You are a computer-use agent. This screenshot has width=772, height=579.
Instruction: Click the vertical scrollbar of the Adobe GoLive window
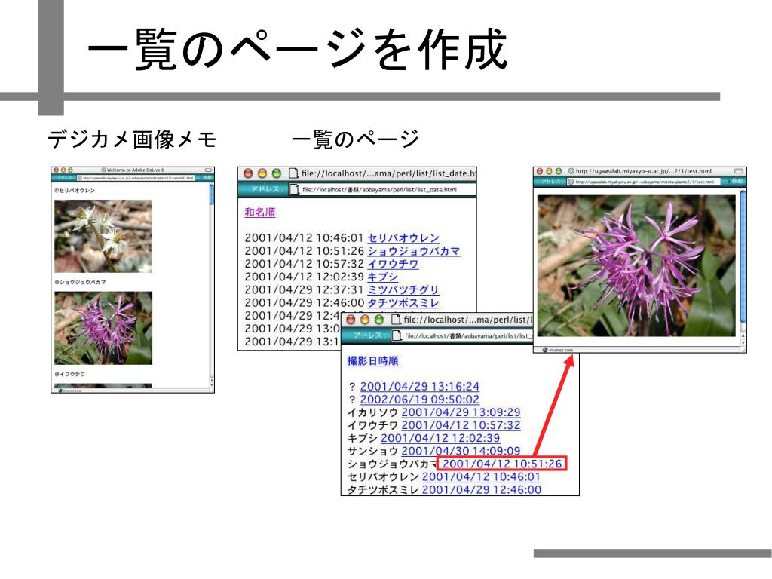coord(212,286)
